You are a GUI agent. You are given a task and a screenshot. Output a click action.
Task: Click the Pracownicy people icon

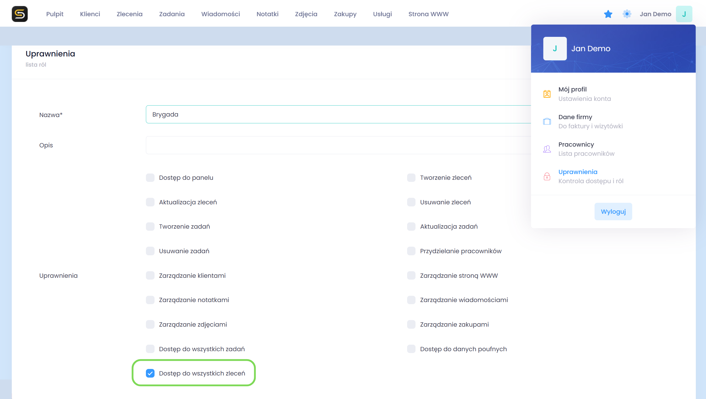(x=547, y=149)
